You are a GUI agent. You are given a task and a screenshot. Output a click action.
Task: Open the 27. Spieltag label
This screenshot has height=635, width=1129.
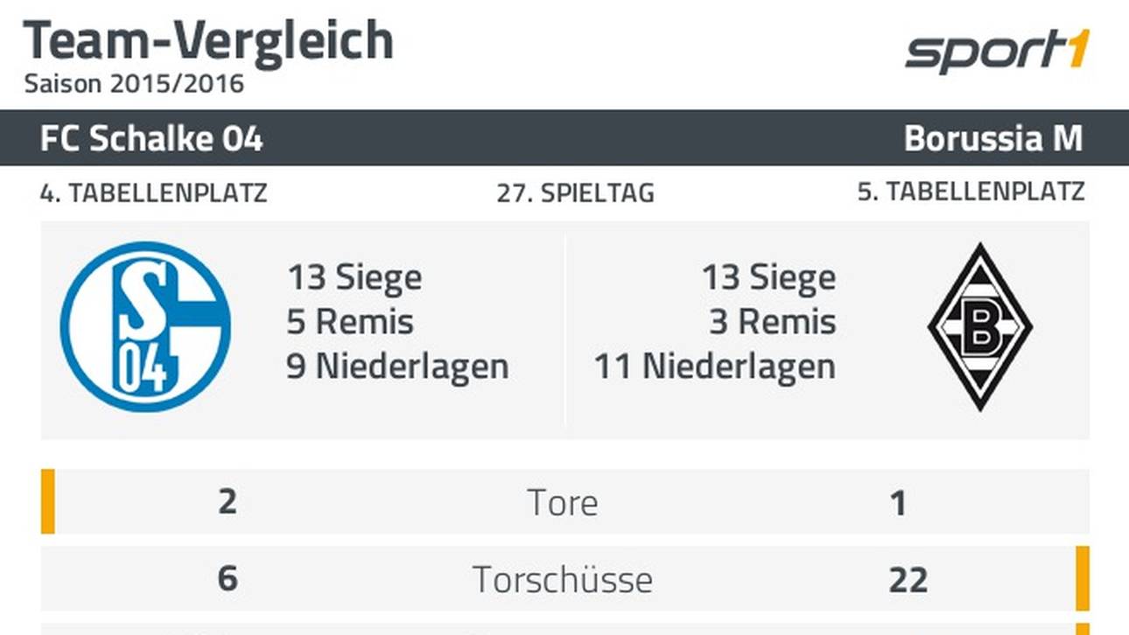tap(575, 193)
